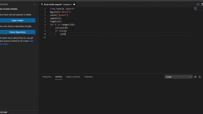Click the Explorer panel title
The image size is (203, 114).
(4, 4)
